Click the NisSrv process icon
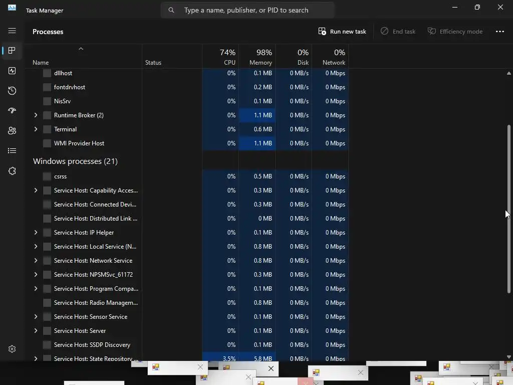Image resolution: width=513 pixels, height=385 pixels. pos(47,101)
